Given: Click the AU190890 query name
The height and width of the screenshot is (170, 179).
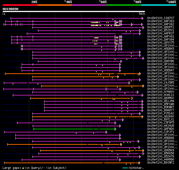Looking at the screenshot, I should tap(11, 9).
